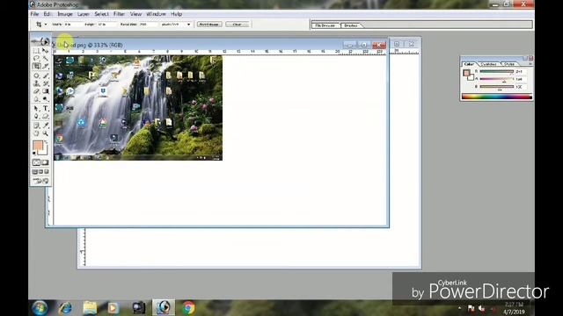Open the Brushes tab in palette well
This screenshot has height=316, width=563.
pos(351,25)
